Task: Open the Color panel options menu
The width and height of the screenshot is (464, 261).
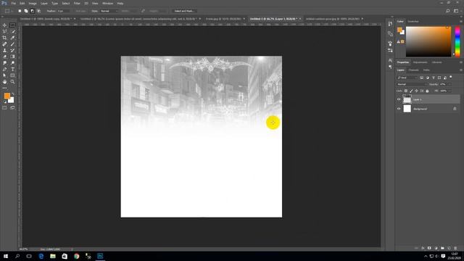Action: (461, 21)
